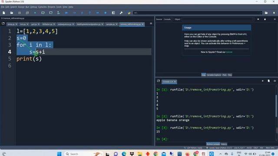Open the Run menu

(27, 7)
